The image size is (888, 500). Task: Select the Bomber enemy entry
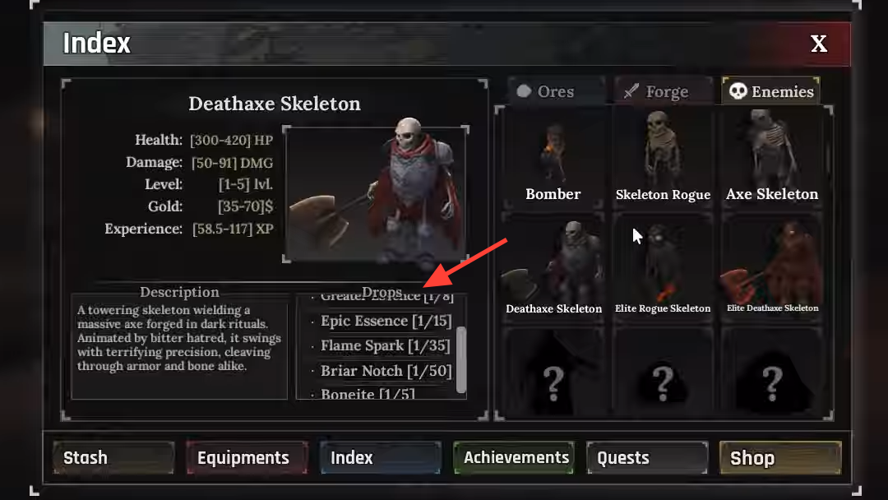(553, 159)
